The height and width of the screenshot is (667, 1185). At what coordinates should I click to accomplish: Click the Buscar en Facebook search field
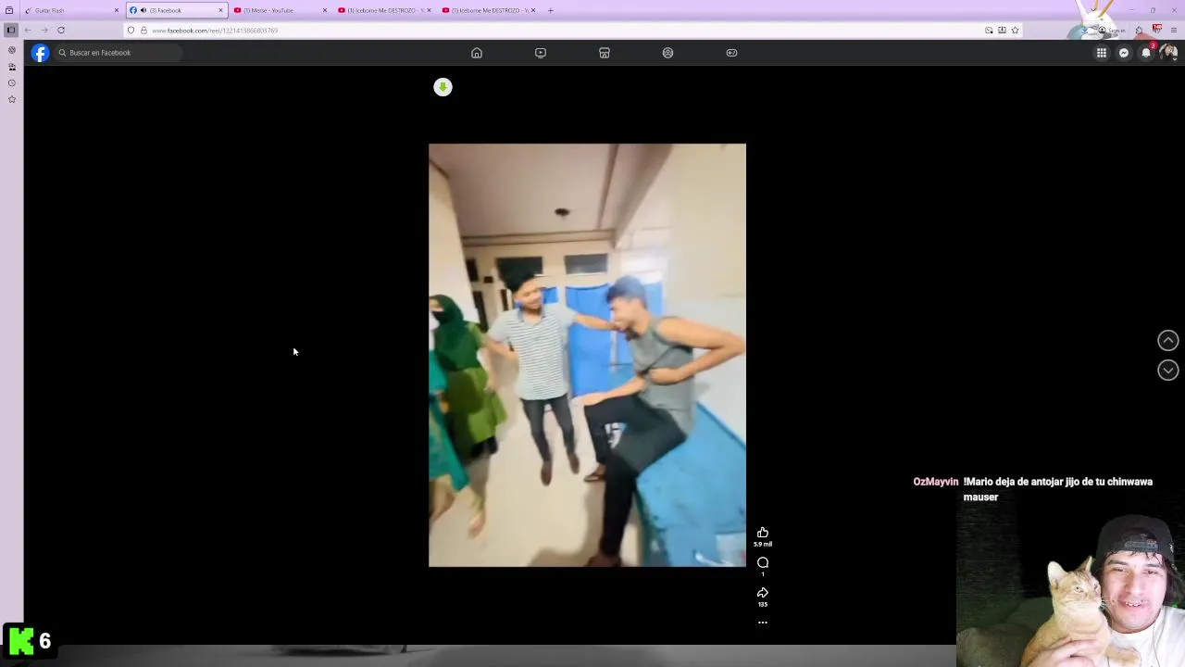click(117, 53)
